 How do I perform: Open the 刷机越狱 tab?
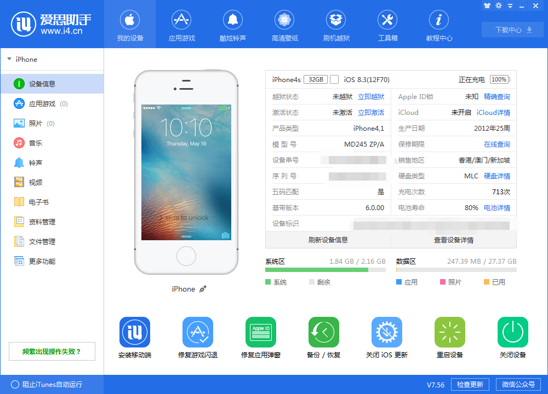[x=336, y=25]
